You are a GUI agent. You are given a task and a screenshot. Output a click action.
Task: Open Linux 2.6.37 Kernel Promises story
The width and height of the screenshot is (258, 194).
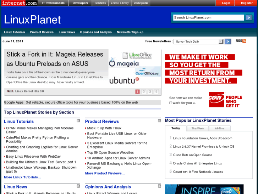tap(204, 146)
